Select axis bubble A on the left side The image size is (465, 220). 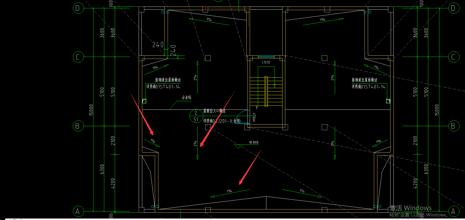point(78,211)
